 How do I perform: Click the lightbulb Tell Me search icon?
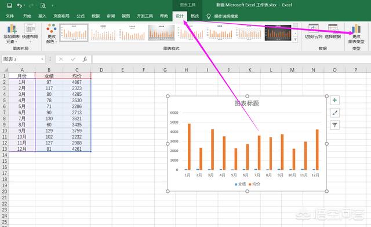point(209,16)
